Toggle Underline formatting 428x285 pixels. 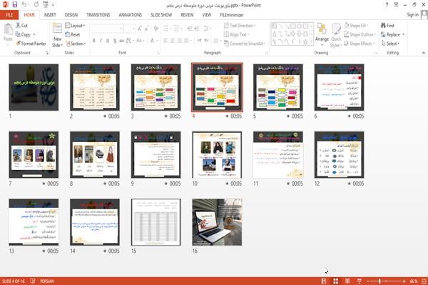click(108, 41)
